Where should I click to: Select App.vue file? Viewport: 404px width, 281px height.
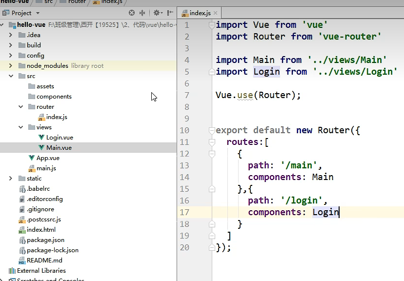[48, 158]
